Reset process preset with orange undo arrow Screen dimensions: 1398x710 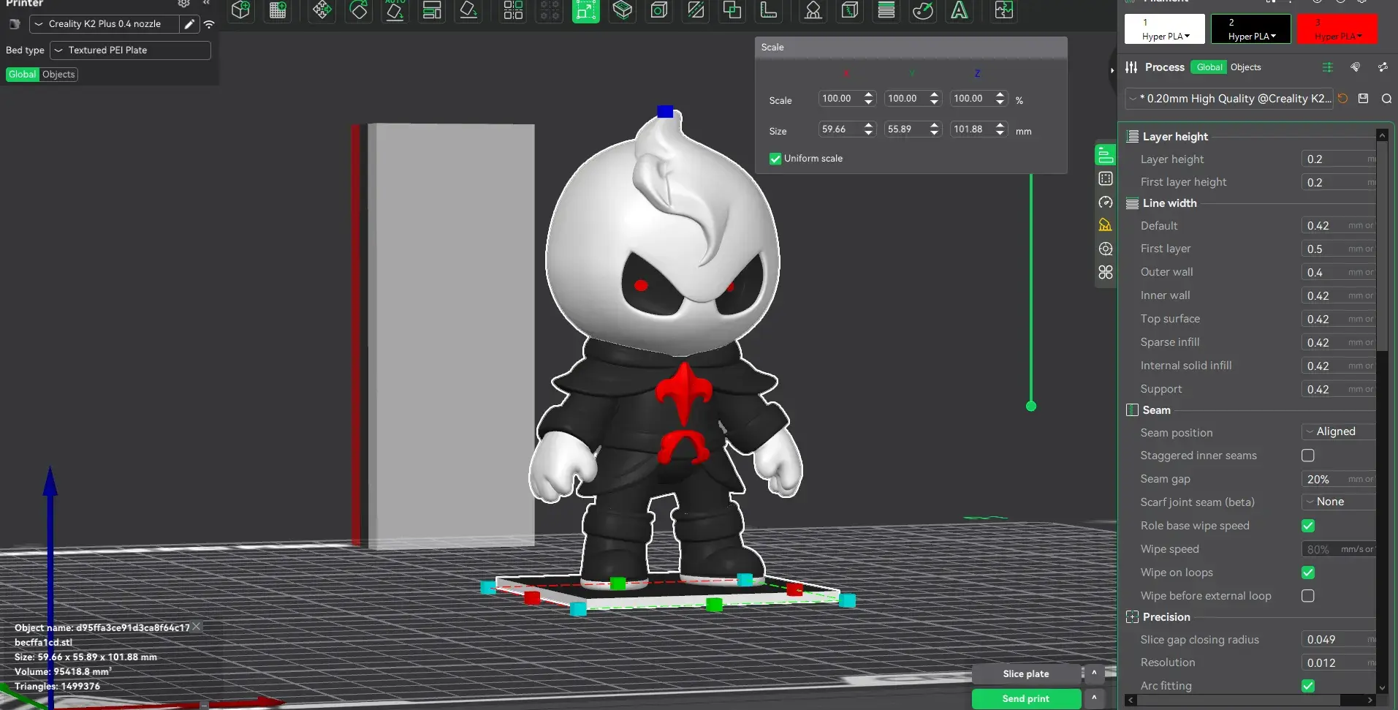click(x=1343, y=99)
